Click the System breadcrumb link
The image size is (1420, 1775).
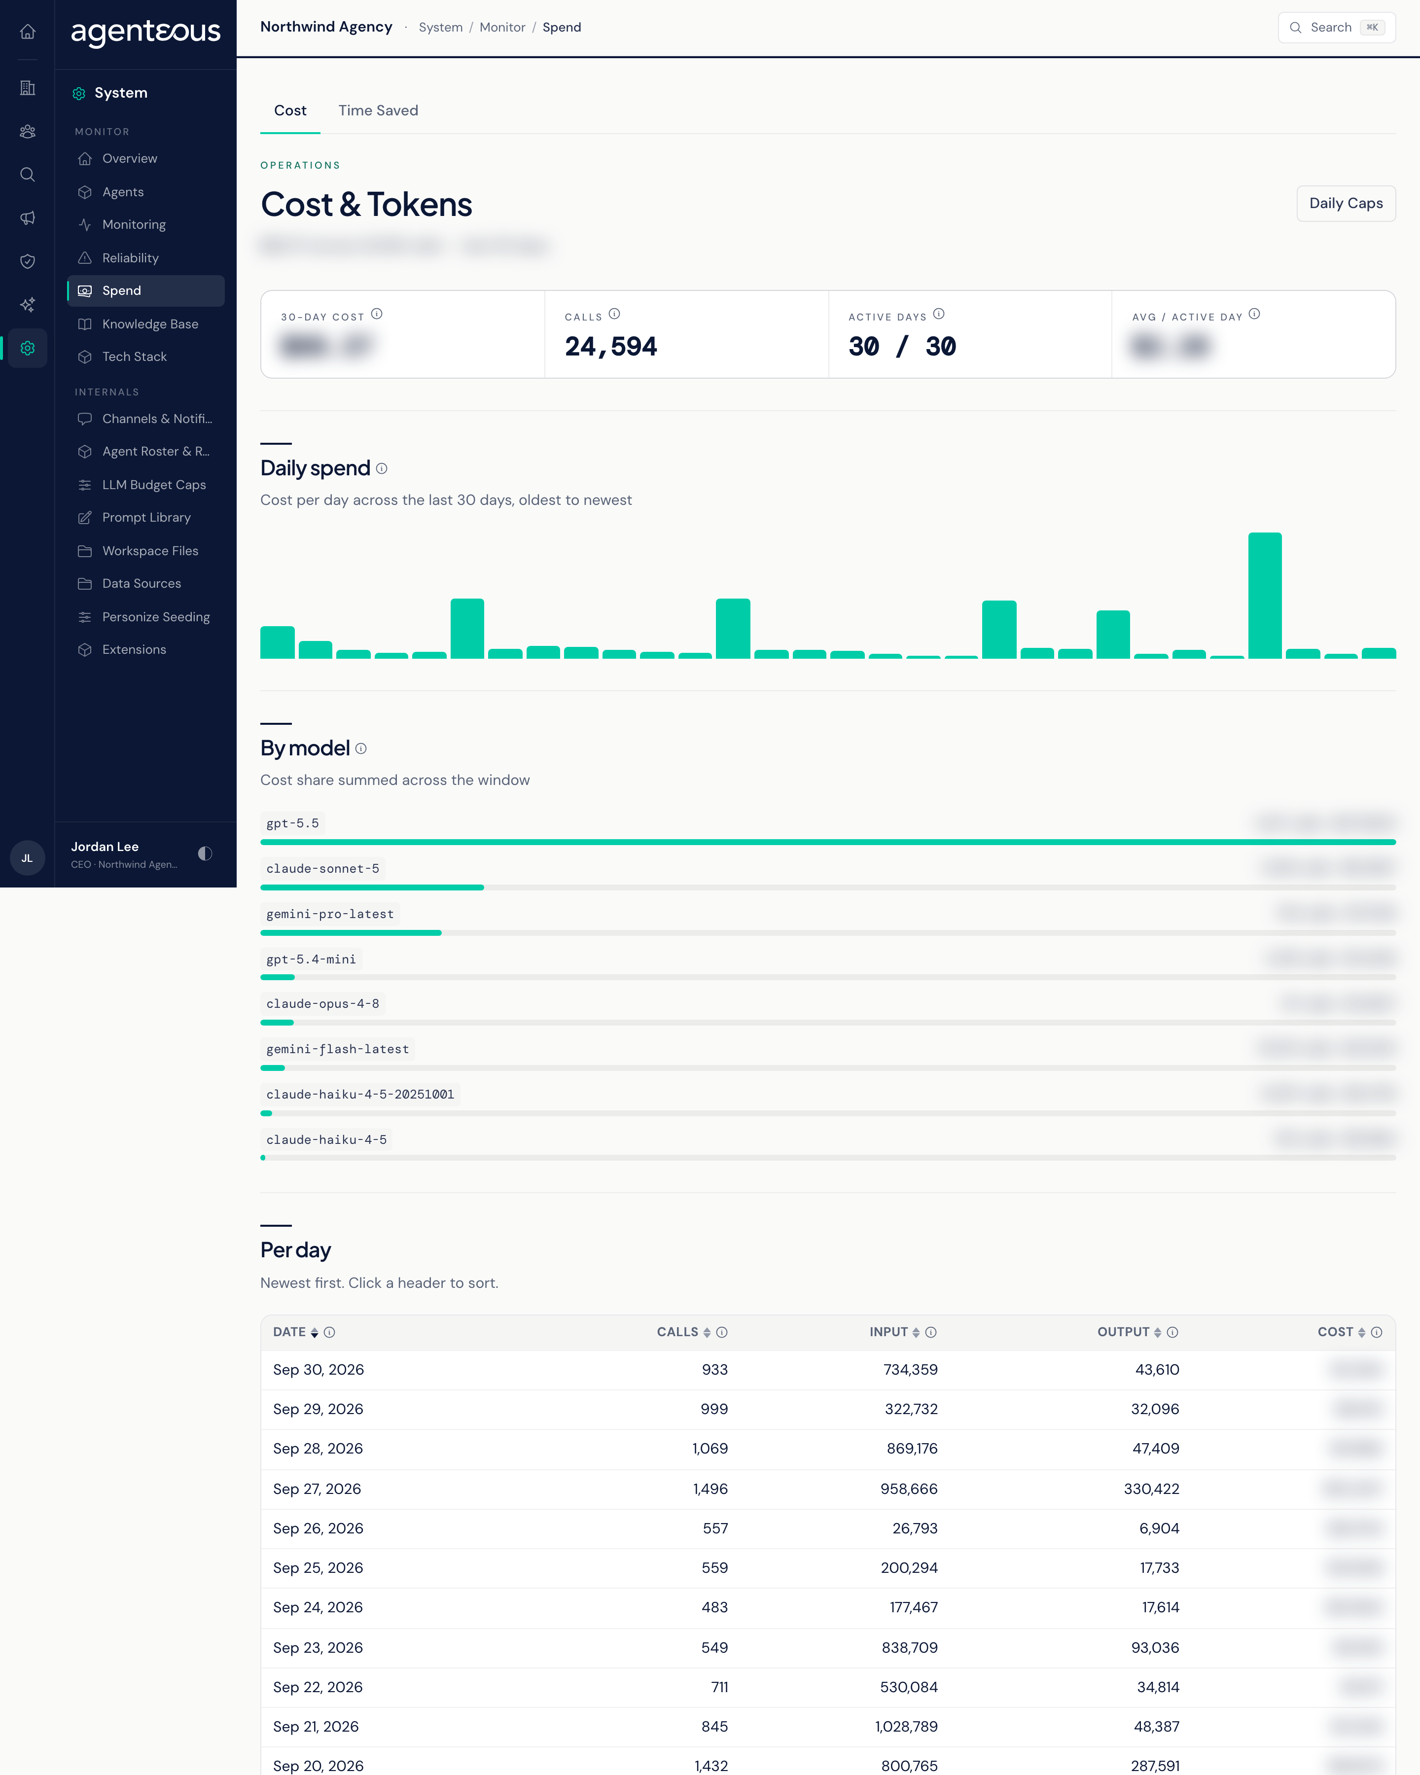point(440,27)
